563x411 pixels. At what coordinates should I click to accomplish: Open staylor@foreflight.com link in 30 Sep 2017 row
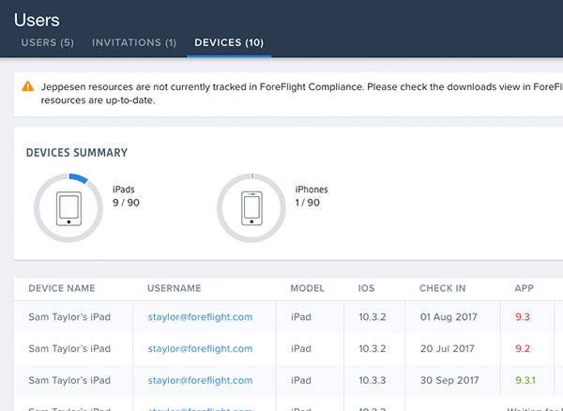point(200,380)
